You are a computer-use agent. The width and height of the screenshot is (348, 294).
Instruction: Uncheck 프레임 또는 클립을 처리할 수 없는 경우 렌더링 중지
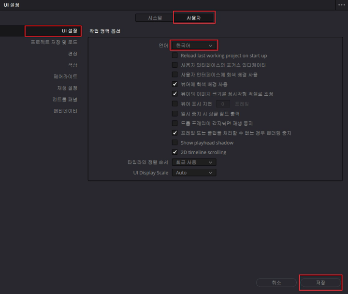tap(175, 133)
